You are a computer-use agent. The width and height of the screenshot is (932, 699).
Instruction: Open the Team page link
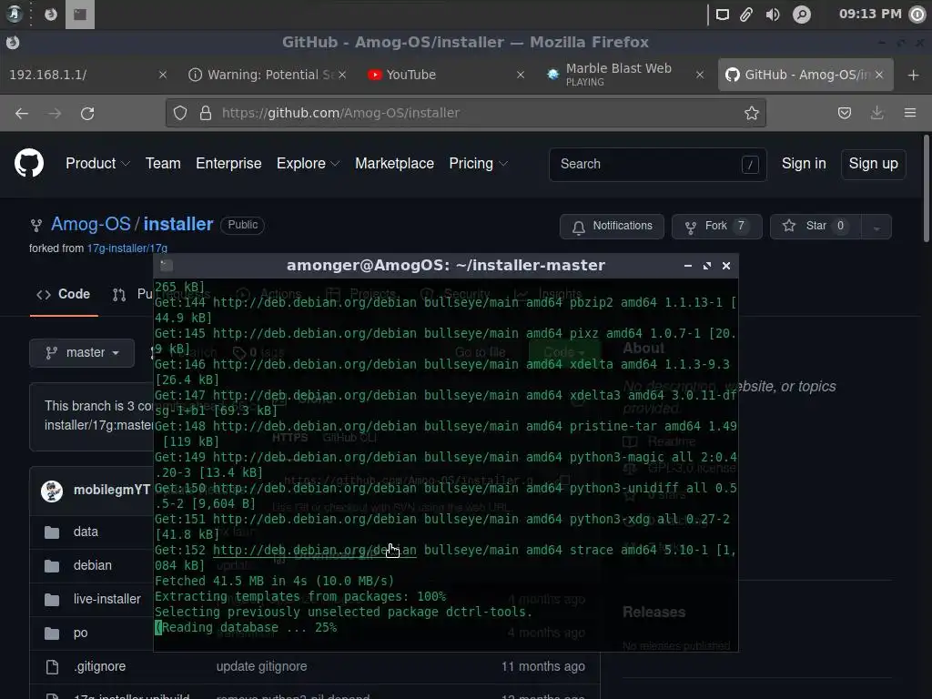[163, 164]
